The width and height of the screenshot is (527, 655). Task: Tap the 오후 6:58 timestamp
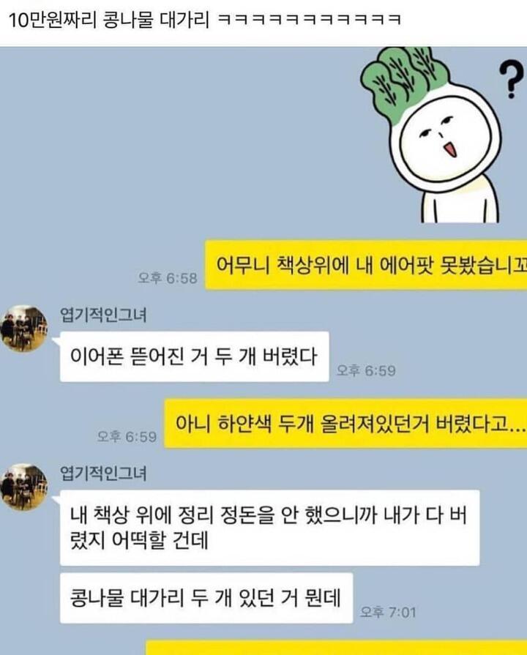click(x=168, y=278)
